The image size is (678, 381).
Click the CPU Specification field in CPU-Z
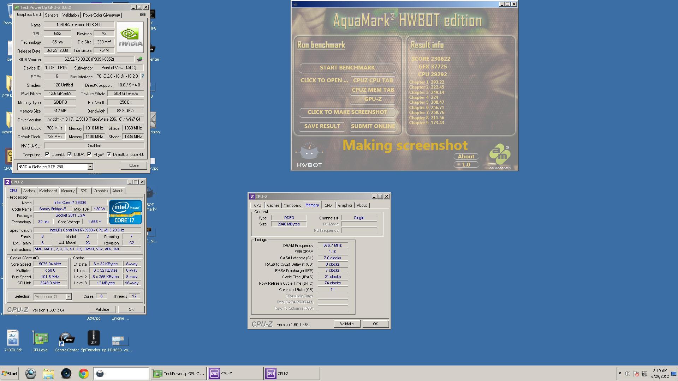click(x=87, y=230)
